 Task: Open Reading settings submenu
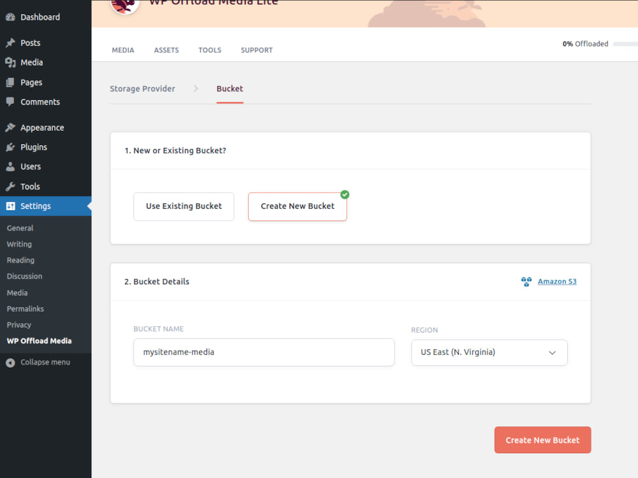(20, 260)
